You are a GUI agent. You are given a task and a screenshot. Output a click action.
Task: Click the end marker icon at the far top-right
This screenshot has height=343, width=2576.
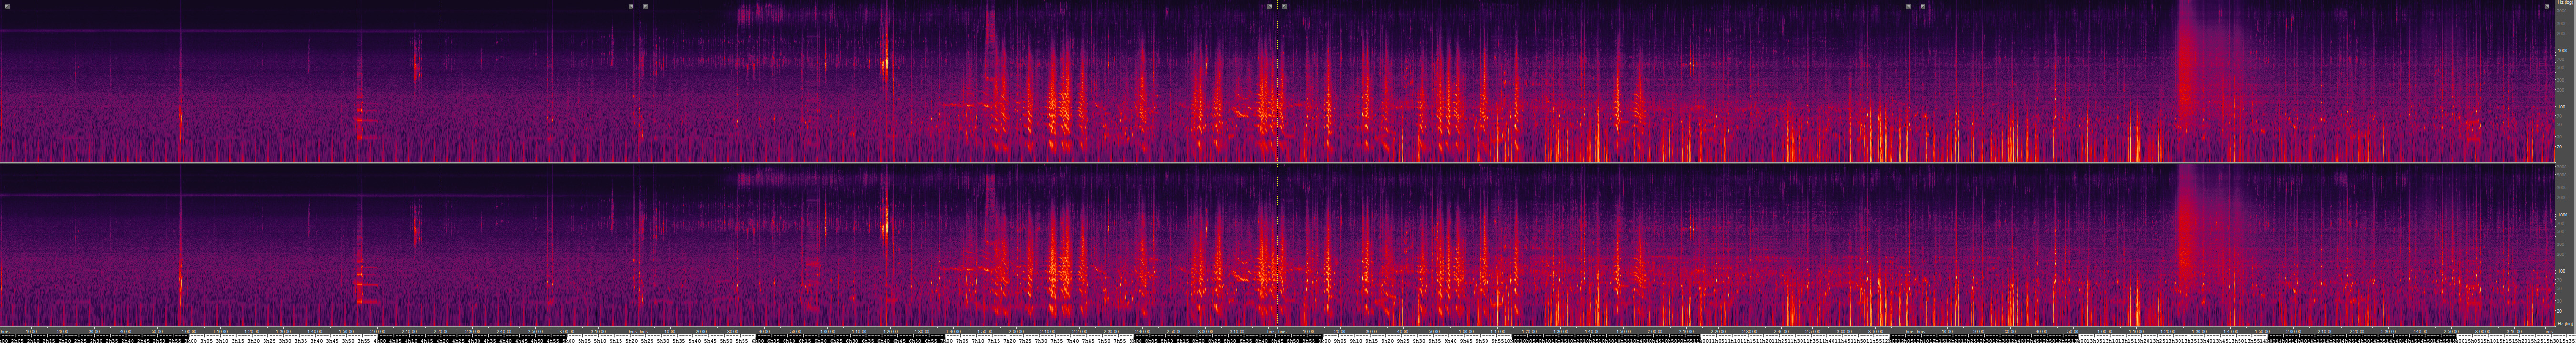[2547, 6]
